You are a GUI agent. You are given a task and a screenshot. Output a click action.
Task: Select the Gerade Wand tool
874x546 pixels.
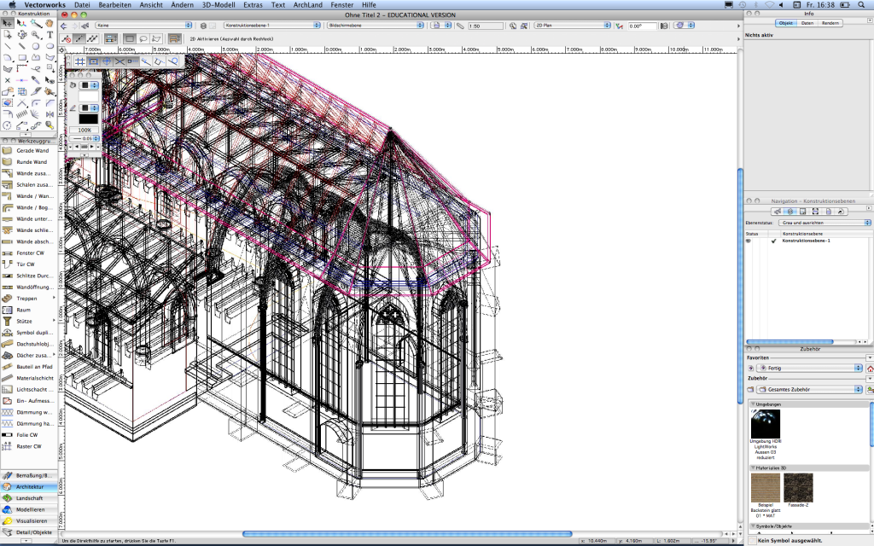click(28, 150)
